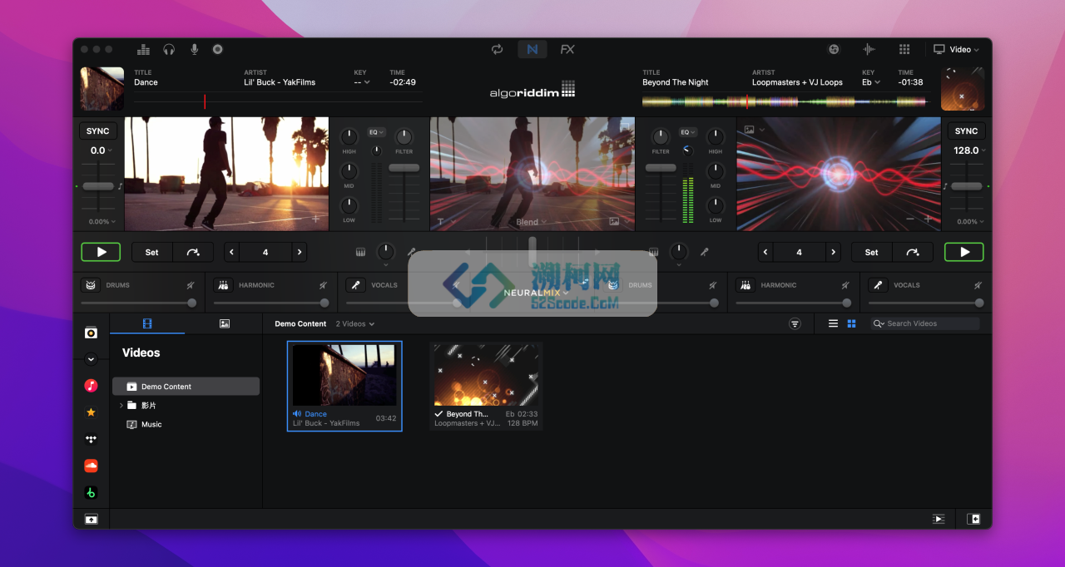Expand the 影片 folder
This screenshot has width=1065, height=567.
(x=121, y=406)
